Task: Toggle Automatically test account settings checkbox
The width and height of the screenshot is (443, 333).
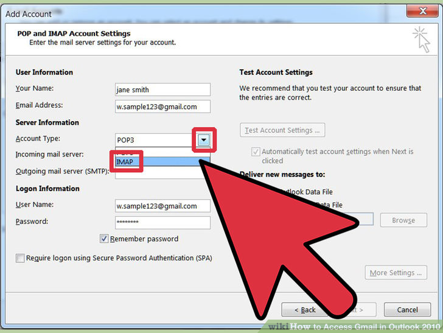Action: pos(256,152)
